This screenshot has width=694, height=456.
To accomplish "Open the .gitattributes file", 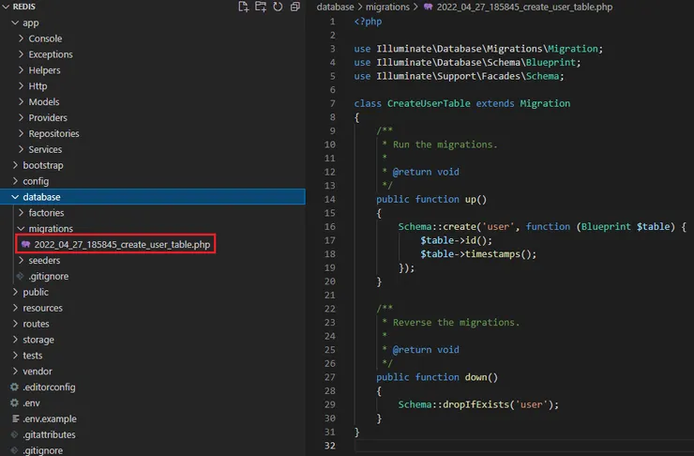I will (x=49, y=434).
